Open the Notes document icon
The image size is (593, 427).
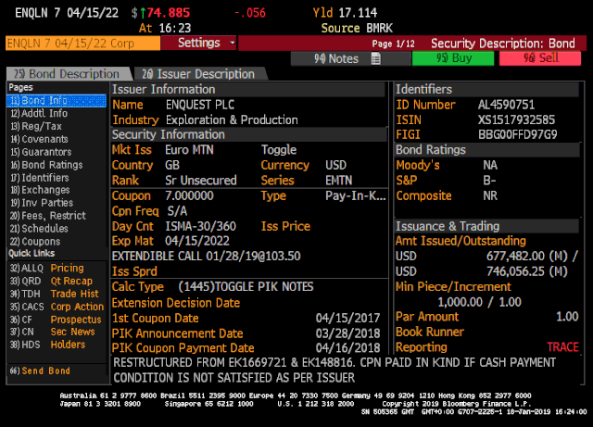pyautogui.click(x=375, y=58)
